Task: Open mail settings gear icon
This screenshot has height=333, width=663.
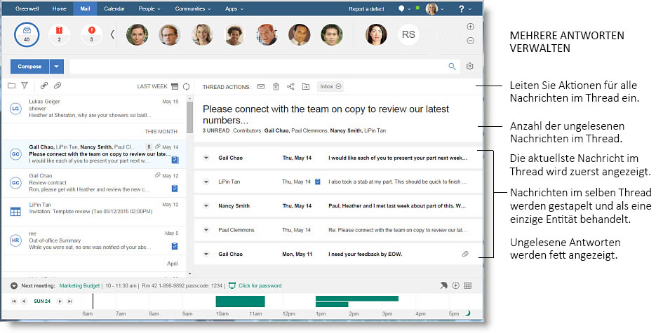Action: [470, 67]
